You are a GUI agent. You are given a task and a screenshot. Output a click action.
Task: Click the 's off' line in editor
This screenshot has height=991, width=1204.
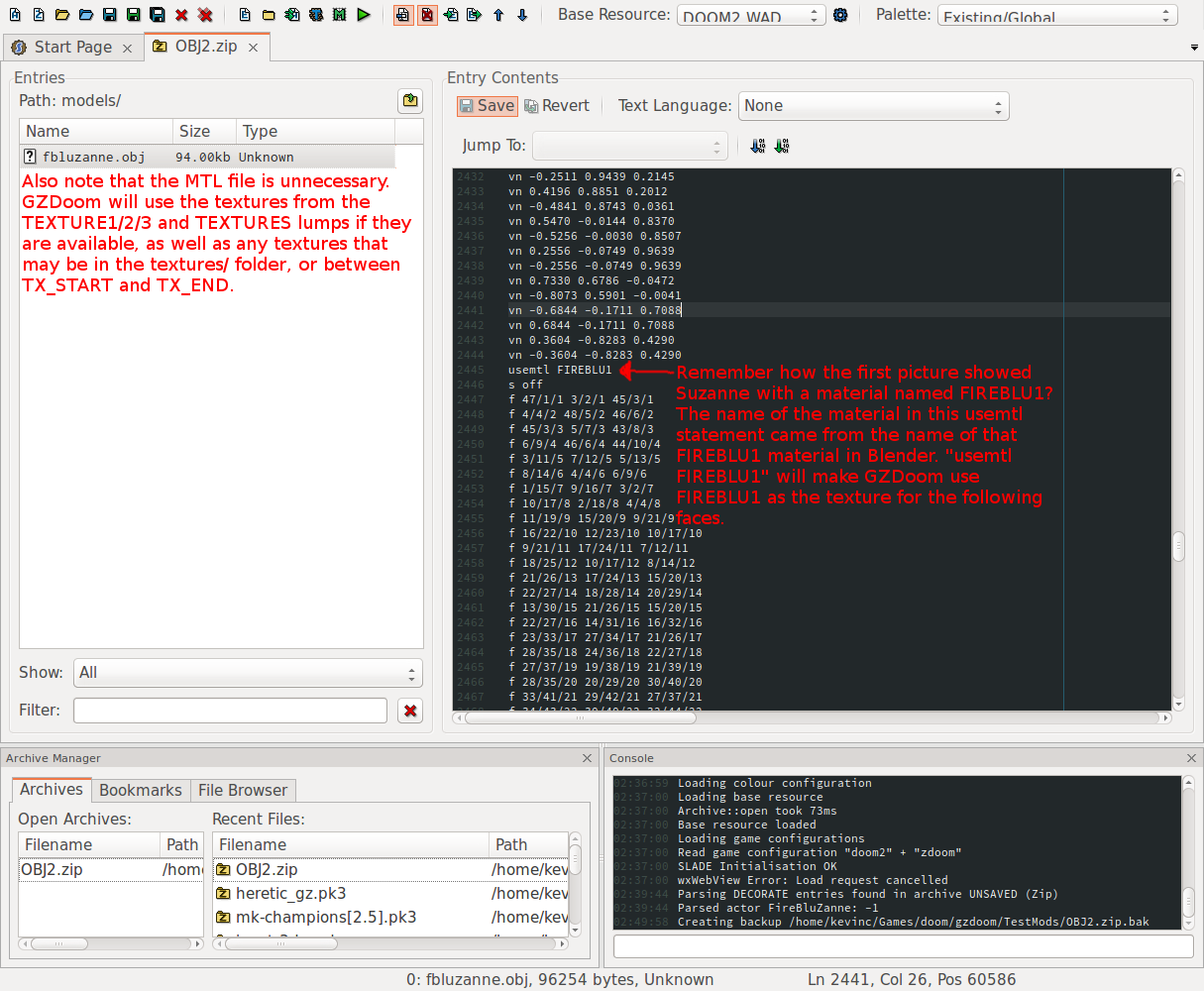(x=525, y=385)
